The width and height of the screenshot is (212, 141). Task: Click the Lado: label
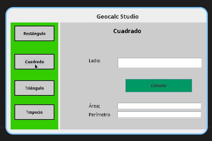(x=95, y=61)
